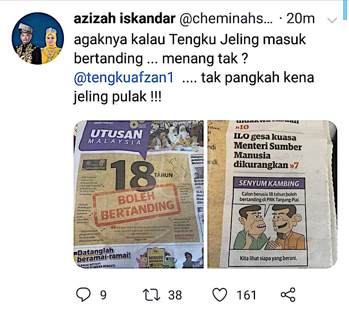
Task: Tap the BOLEH BERTANDING stamp in the photo
Action: (x=136, y=205)
